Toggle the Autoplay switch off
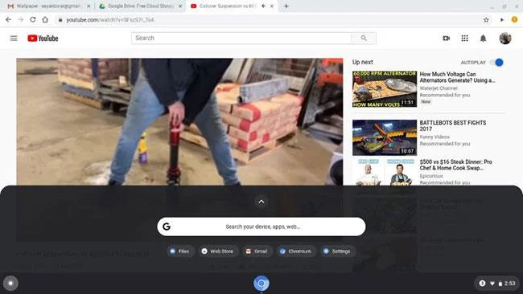This screenshot has height=294, width=523. [496, 63]
